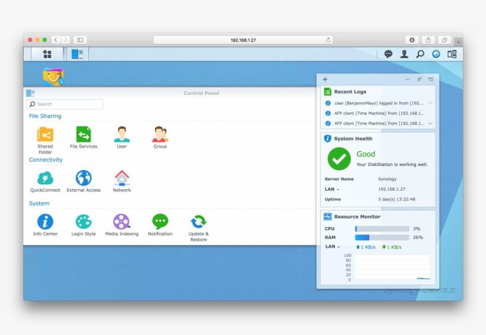Open File Services
Screen dimensions: 486x335
tap(84, 138)
